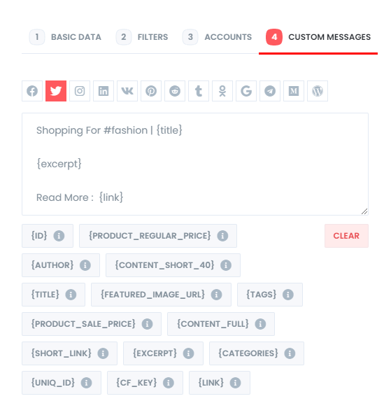The height and width of the screenshot is (401, 391).
Task: Select the Facebook network icon
Action: (32, 91)
